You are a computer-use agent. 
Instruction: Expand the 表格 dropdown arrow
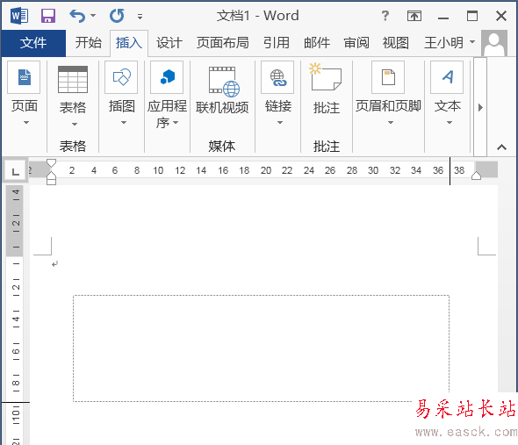point(75,125)
